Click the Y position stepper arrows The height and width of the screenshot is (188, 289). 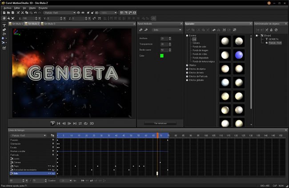point(61,18)
